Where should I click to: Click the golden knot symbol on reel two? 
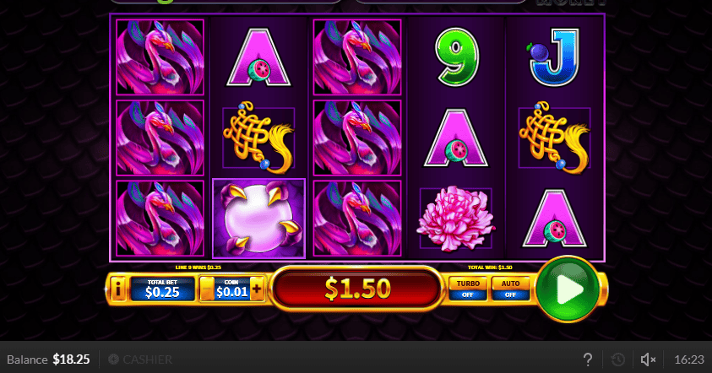tap(258, 138)
